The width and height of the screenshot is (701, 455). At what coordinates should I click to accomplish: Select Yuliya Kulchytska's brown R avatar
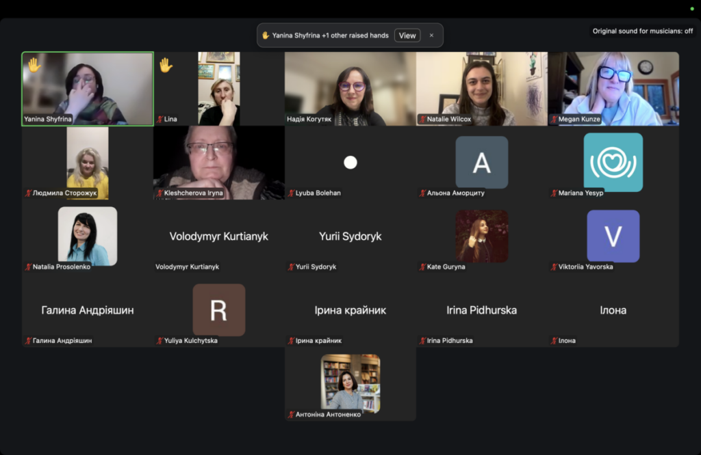(218, 309)
